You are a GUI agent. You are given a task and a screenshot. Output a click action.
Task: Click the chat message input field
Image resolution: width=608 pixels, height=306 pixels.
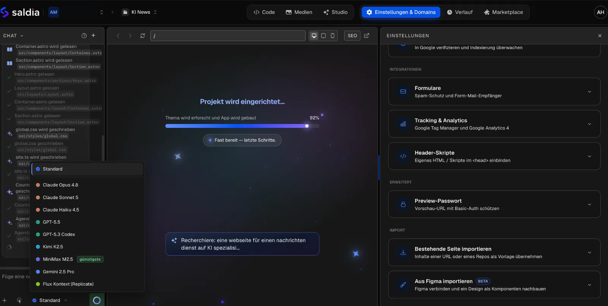(x=16, y=277)
